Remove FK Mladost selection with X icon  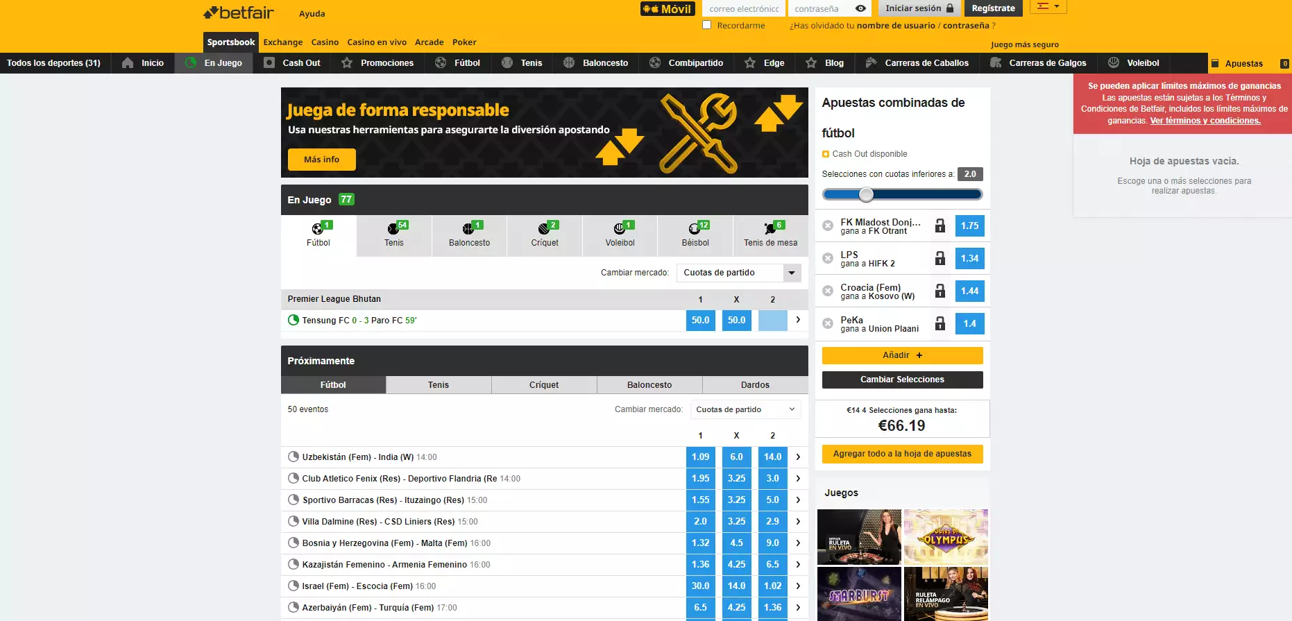pos(828,226)
